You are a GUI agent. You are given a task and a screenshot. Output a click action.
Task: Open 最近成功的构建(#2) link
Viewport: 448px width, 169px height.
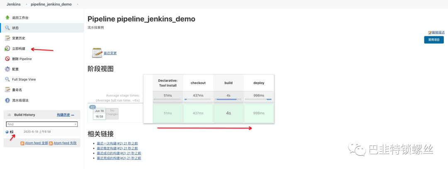click(x=119, y=153)
